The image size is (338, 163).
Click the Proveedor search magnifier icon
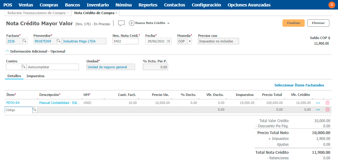[59, 41]
